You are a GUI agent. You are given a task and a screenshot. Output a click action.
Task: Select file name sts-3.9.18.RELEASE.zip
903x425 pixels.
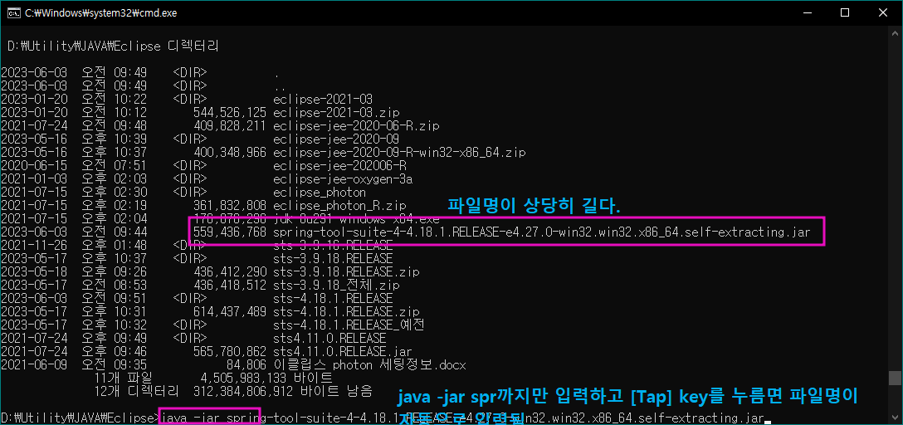pyautogui.click(x=346, y=271)
